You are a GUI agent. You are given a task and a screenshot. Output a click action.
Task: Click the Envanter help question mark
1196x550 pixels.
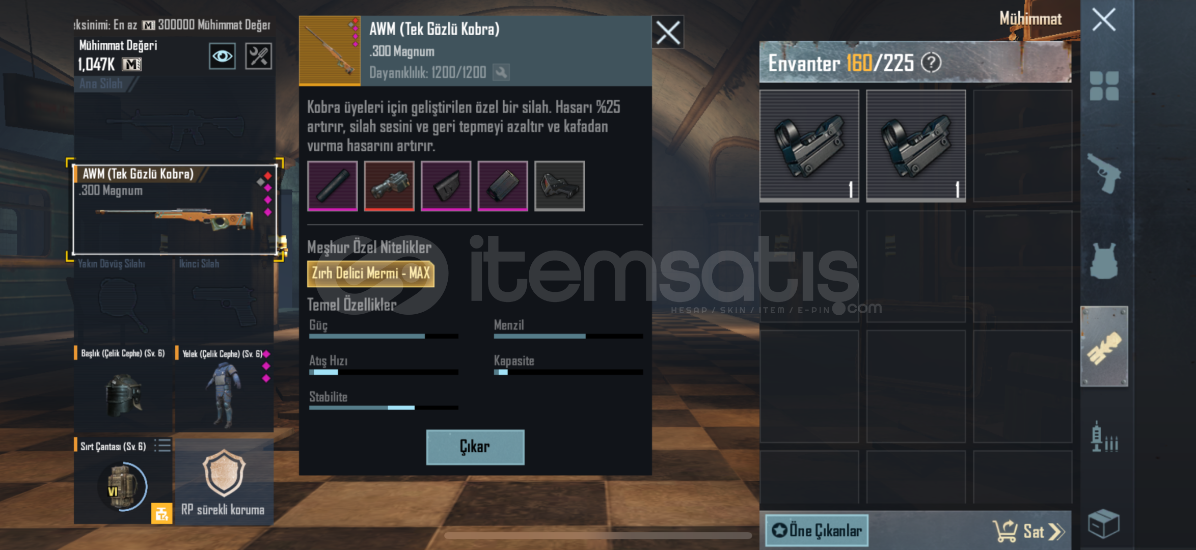click(931, 63)
